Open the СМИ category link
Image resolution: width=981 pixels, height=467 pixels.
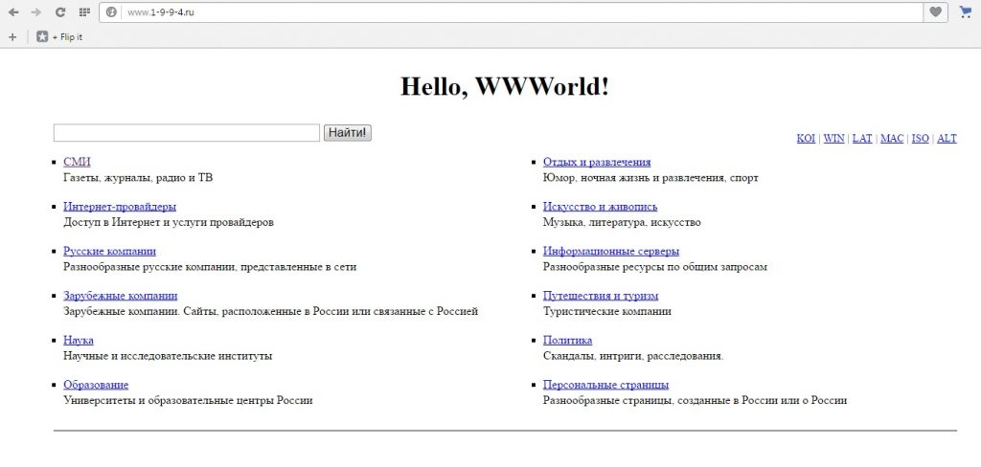(x=77, y=163)
